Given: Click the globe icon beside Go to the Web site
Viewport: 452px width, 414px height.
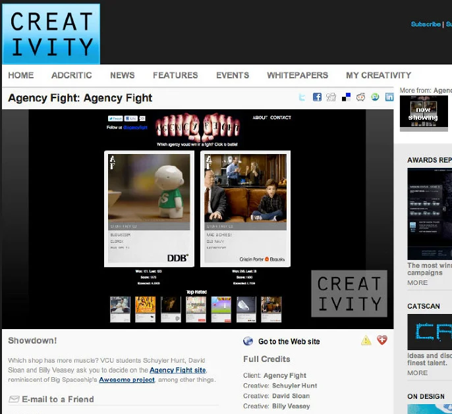Looking at the screenshot, I should coord(248,341).
